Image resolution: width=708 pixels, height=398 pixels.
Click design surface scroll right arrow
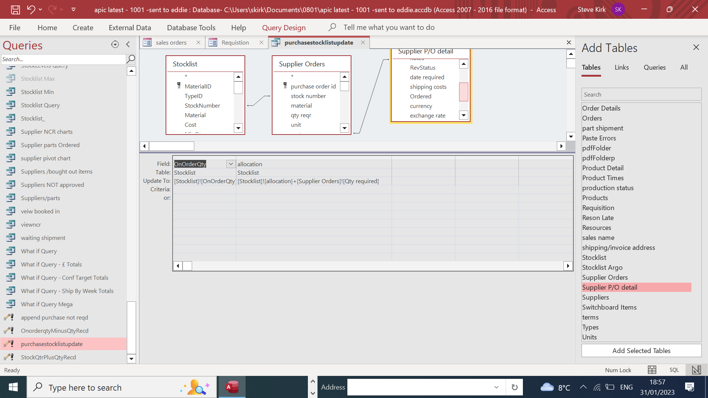click(561, 146)
